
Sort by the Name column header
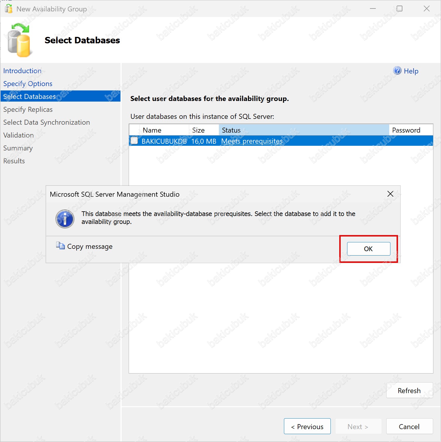coord(152,130)
